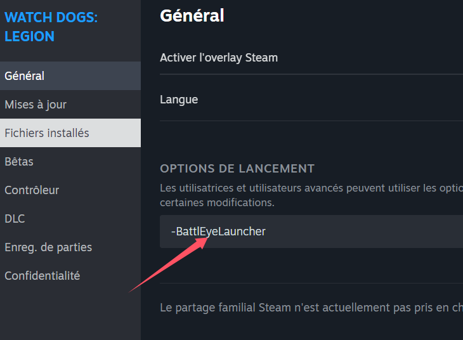
Task: Select the Confidentialité sidebar entry
Action: [x=70, y=275]
